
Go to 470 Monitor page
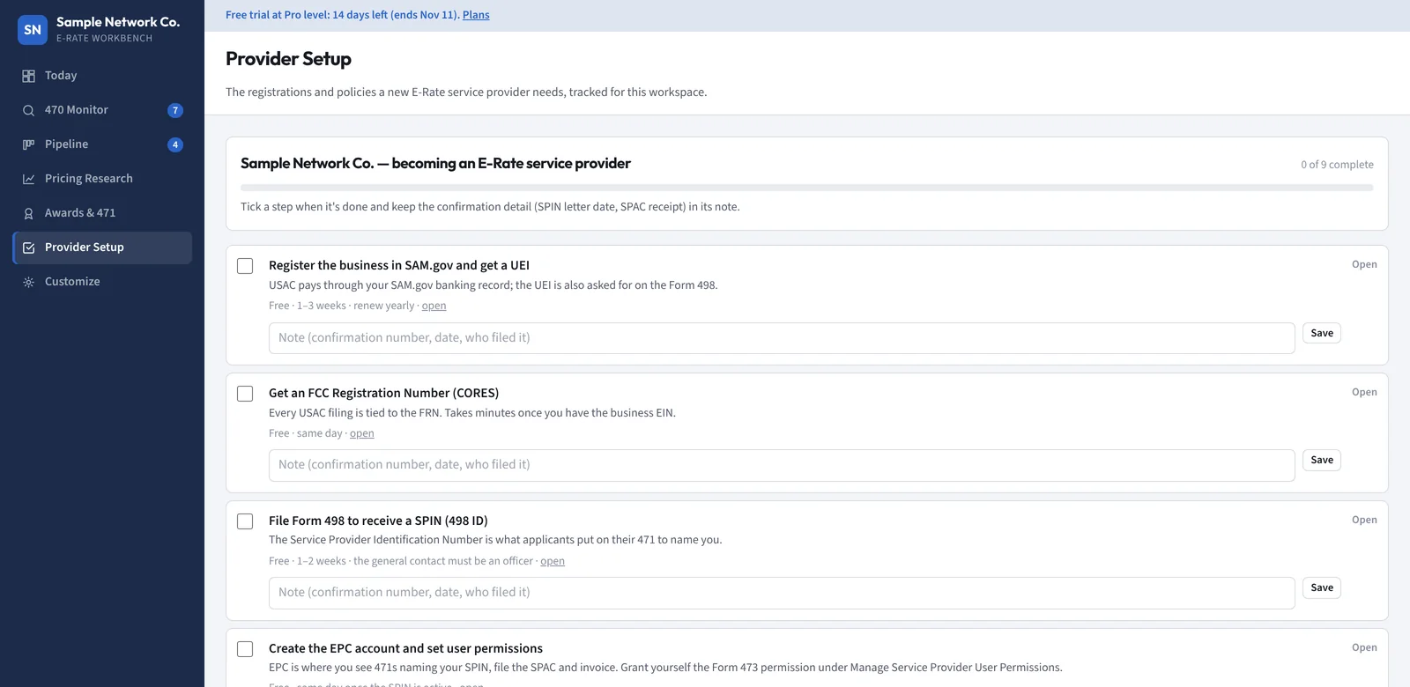(102, 110)
